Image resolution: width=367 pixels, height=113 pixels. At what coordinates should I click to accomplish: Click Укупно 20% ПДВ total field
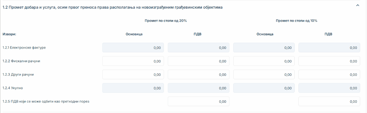point(199,88)
